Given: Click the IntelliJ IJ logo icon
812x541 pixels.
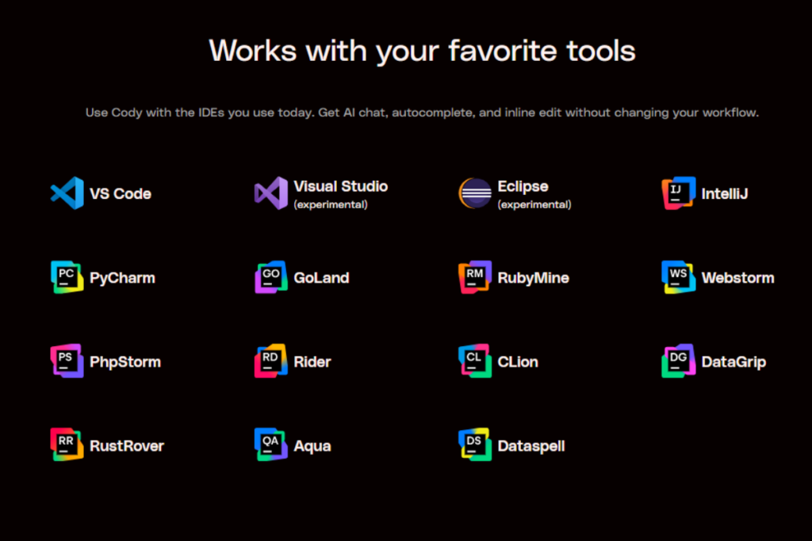Looking at the screenshot, I should (x=679, y=193).
